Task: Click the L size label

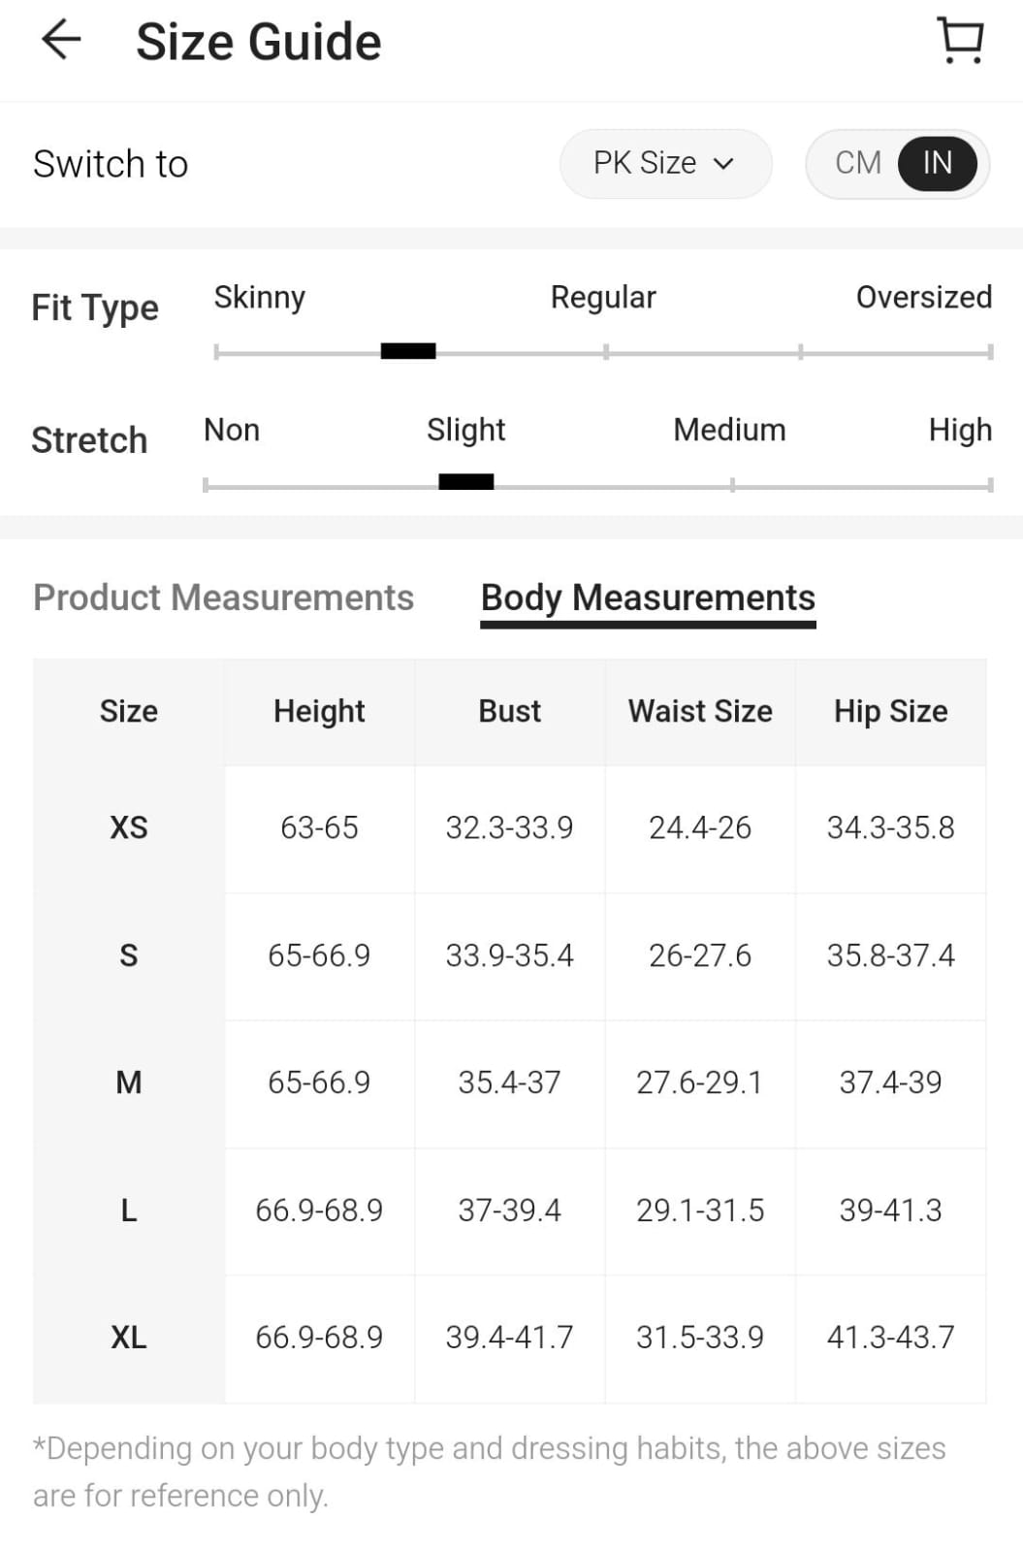Action: [x=129, y=1211]
